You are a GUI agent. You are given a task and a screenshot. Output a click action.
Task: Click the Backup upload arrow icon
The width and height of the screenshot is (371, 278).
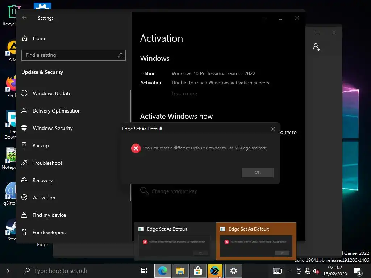point(24,145)
